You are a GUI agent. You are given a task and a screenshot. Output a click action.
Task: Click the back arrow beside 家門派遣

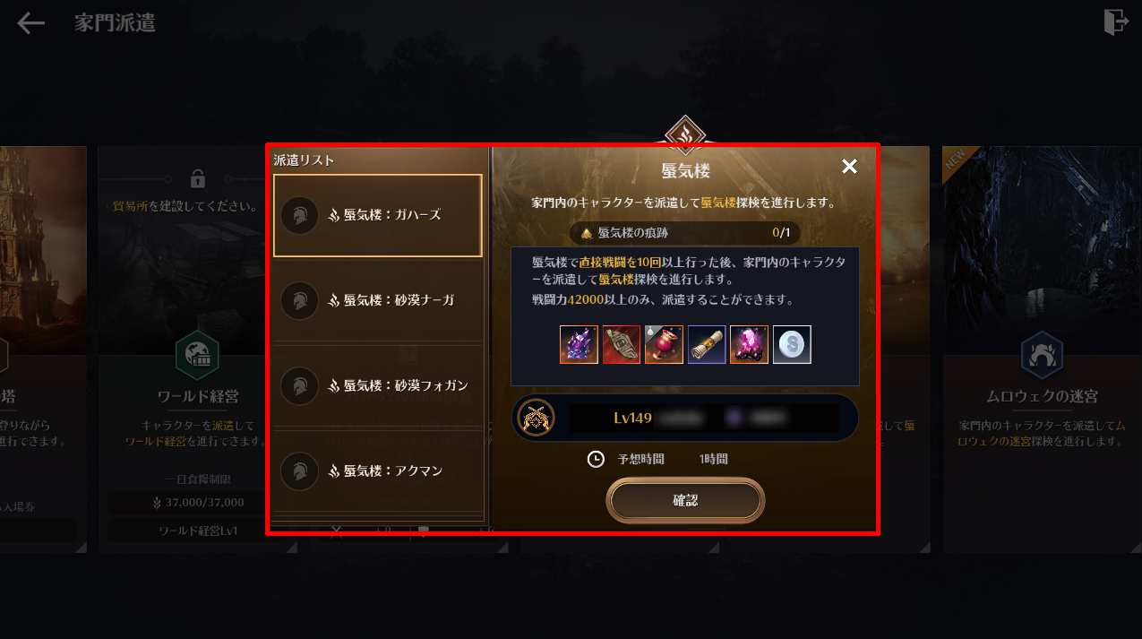(x=31, y=23)
